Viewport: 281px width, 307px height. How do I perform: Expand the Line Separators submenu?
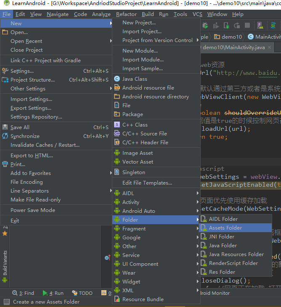click(56, 191)
